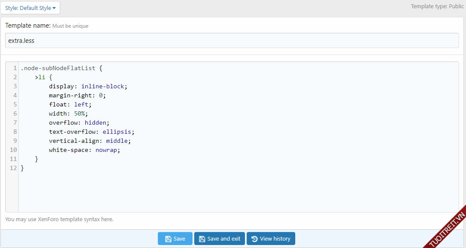The width and height of the screenshot is (466, 248).
Task: Click the 'white-space: nowrap;' code line
Action: pyautogui.click(x=84, y=150)
